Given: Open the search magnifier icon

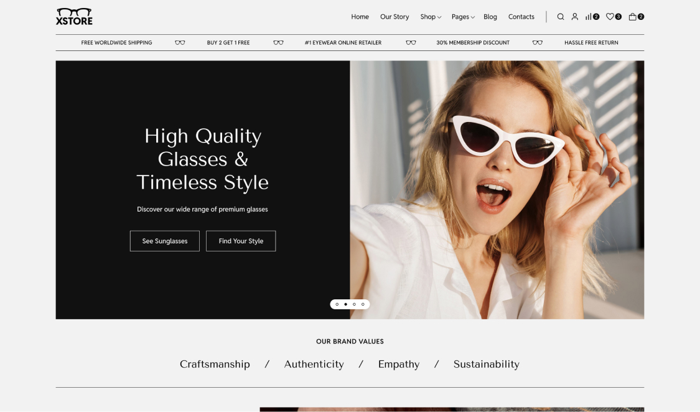Looking at the screenshot, I should (560, 17).
